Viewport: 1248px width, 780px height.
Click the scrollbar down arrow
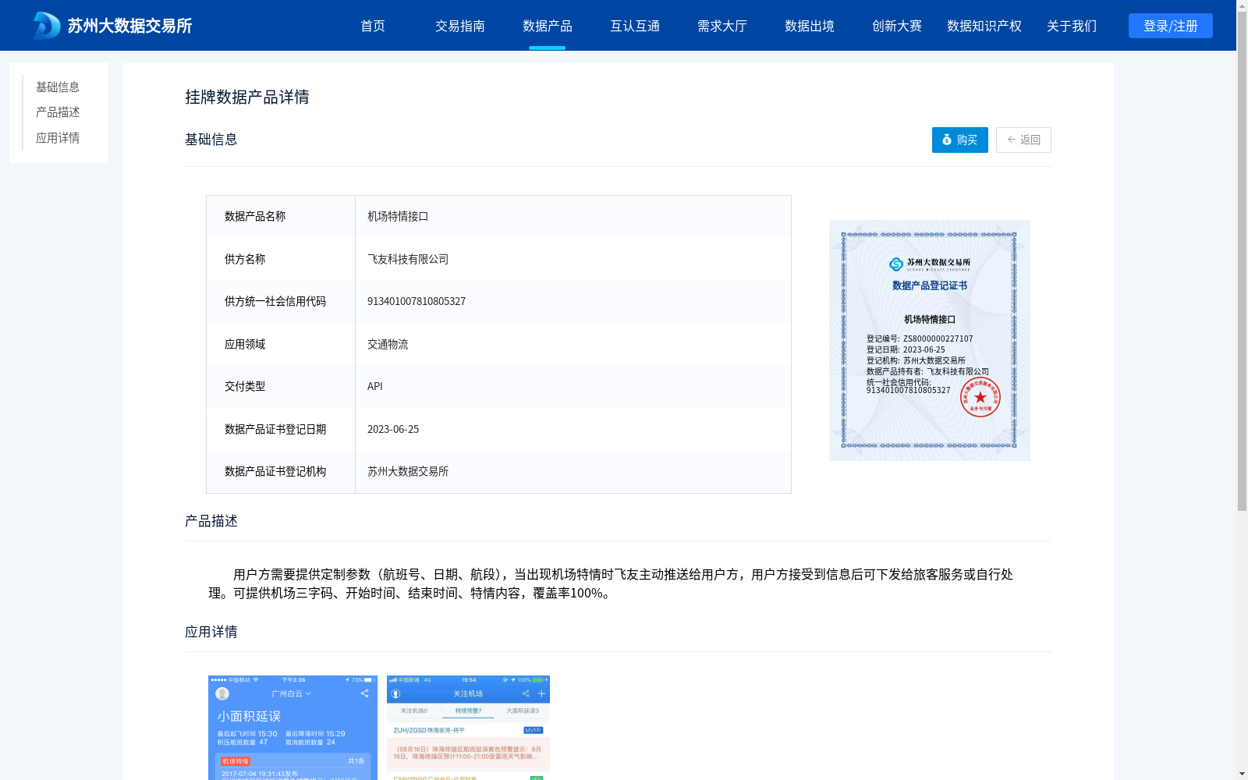point(1242,774)
